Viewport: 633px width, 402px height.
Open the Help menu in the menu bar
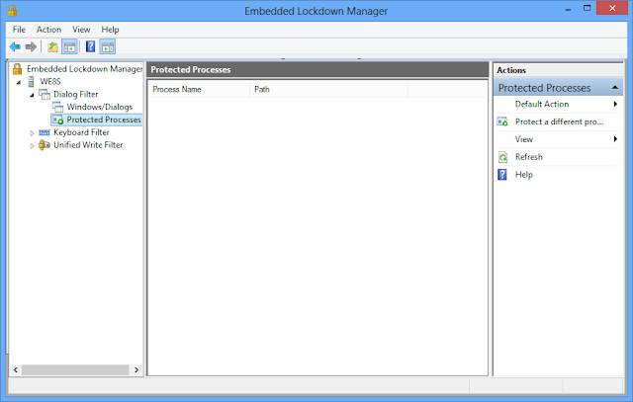tap(110, 30)
